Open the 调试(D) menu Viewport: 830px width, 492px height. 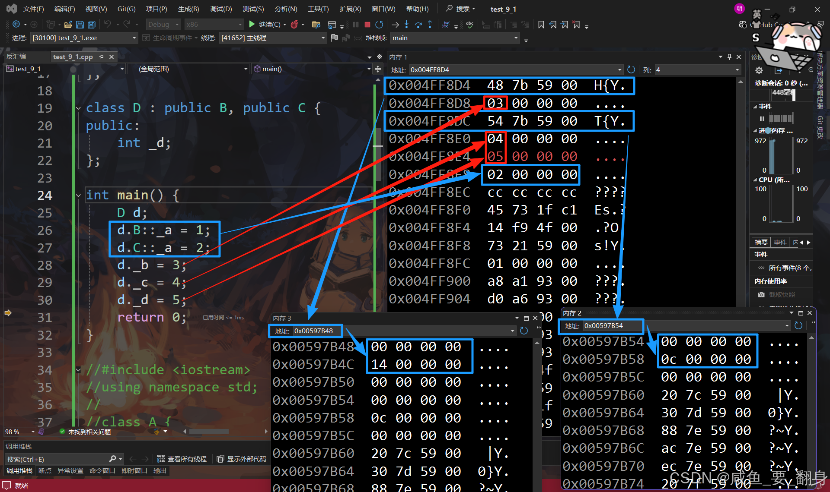(x=221, y=9)
